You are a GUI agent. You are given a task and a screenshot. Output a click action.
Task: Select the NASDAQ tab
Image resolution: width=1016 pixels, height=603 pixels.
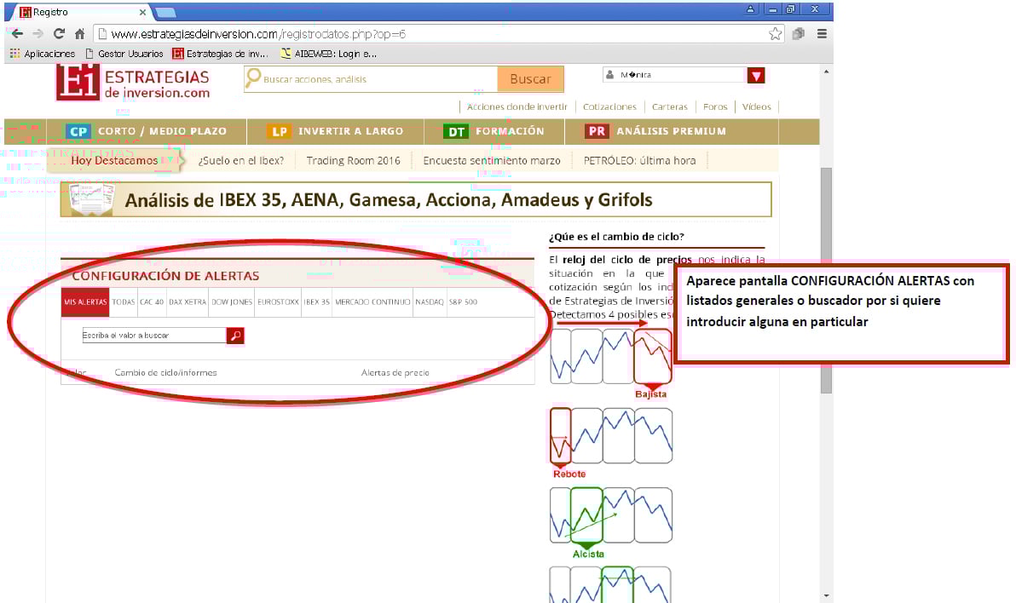tap(430, 302)
